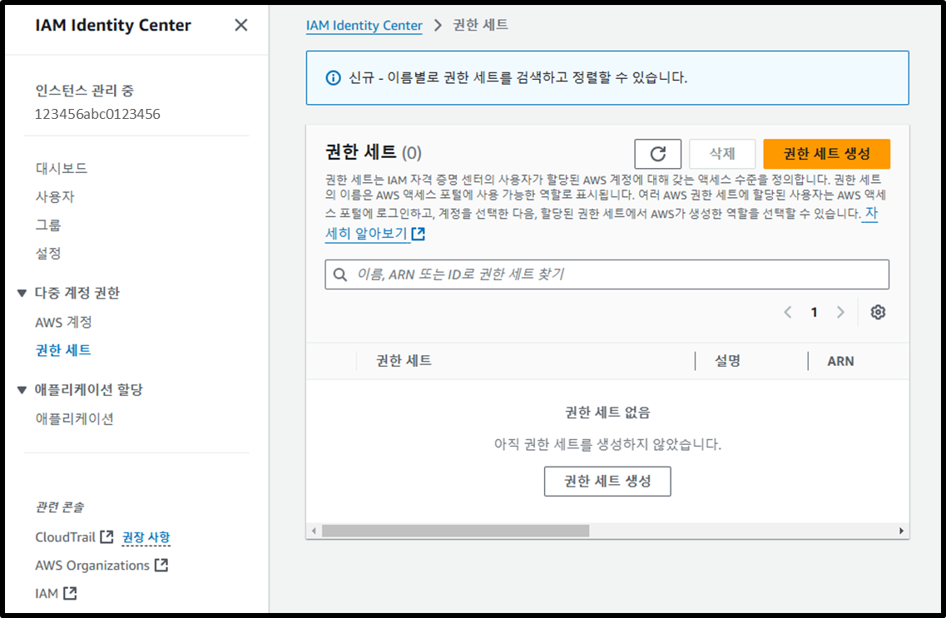The image size is (946, 618).
Task: Click the 권한 세트 (0) panel heading
Action: click(x=374, y=152)
